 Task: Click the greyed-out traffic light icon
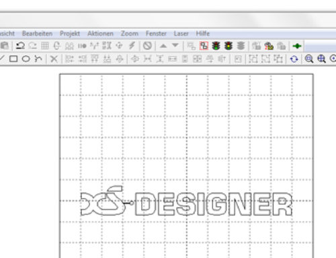241,46
